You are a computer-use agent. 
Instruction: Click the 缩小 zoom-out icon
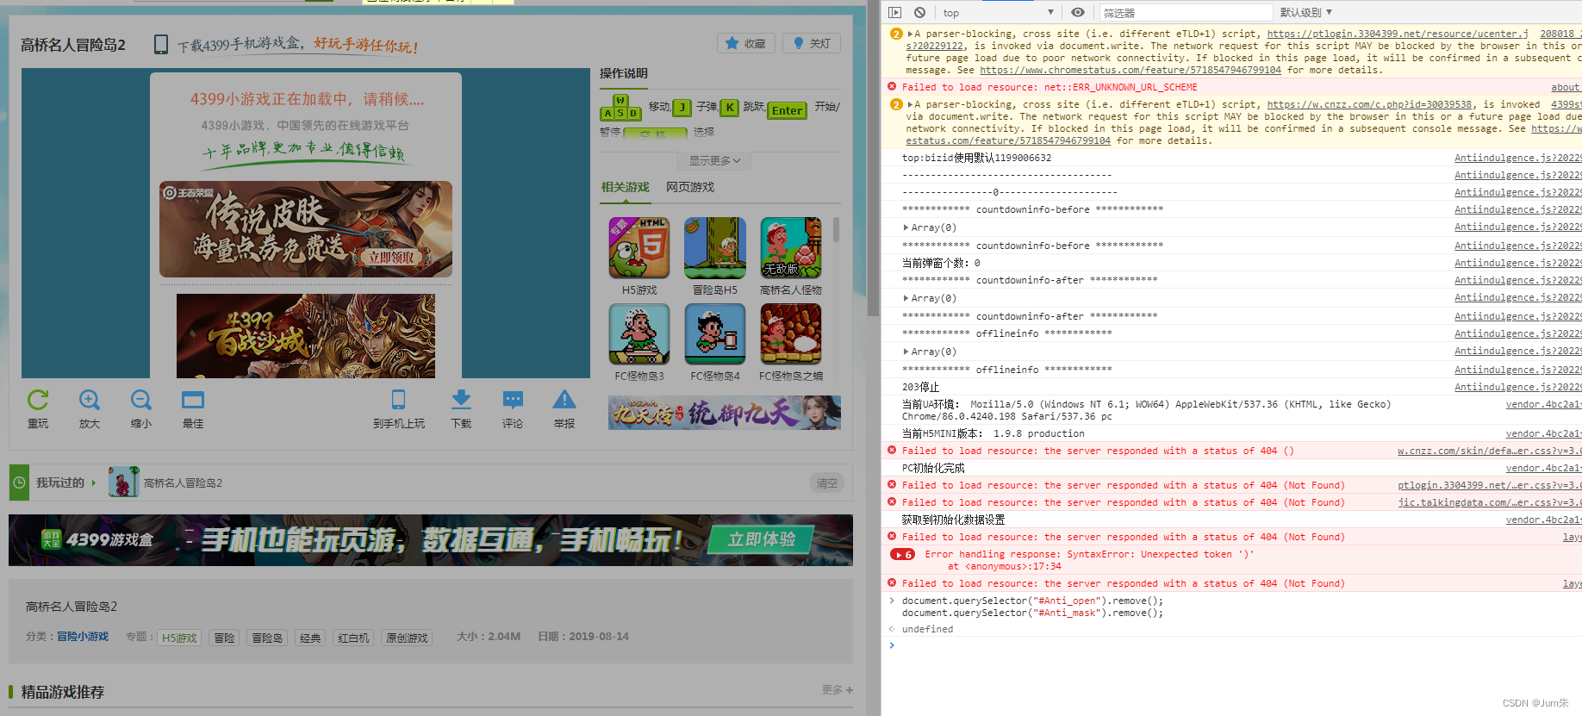(141, 400)
